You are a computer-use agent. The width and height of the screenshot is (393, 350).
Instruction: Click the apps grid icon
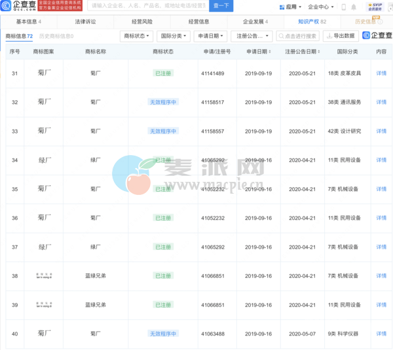(282, 7)
